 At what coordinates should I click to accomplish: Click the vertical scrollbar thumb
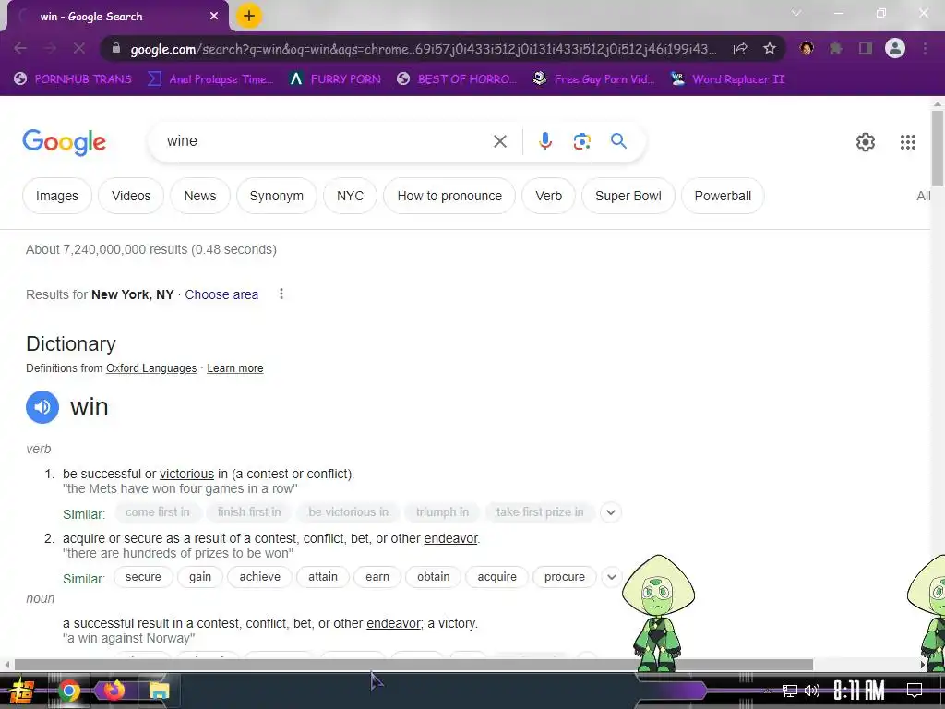[938, 149]
